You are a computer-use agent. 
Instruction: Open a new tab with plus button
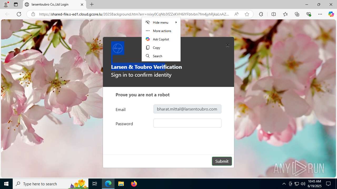(x=92, y=4)
